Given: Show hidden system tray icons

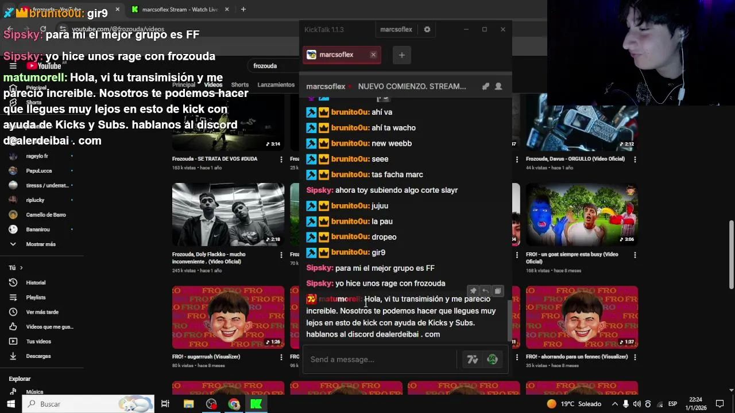Looking at the screenshot, I should tap(615, 404).
